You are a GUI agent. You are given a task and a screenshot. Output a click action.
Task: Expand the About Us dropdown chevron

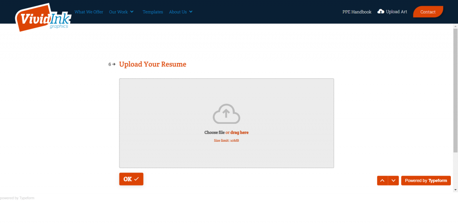pos(191,12)
